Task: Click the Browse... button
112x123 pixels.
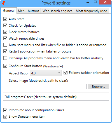Action: 98,87
